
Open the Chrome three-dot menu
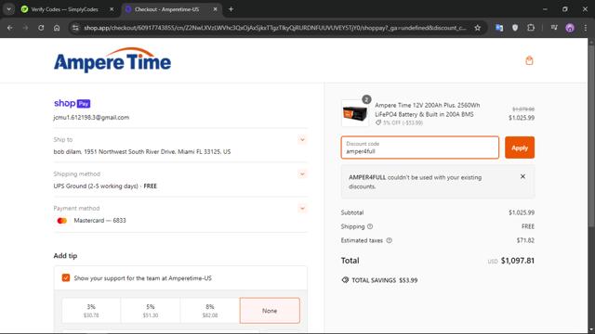(x=586, y=28)
